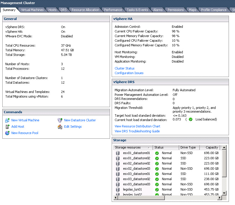Go to the Resource Allocation tab

pyautogui.click(x=85, y=10)
